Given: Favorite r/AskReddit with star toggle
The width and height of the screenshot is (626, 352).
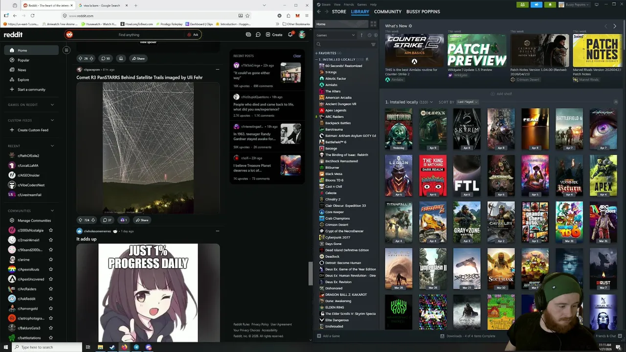Looking at the screenshot, I should (x=51, y=299).
